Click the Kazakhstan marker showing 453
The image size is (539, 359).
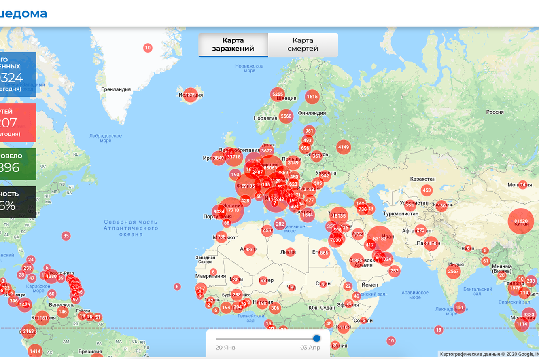(427, 190)
